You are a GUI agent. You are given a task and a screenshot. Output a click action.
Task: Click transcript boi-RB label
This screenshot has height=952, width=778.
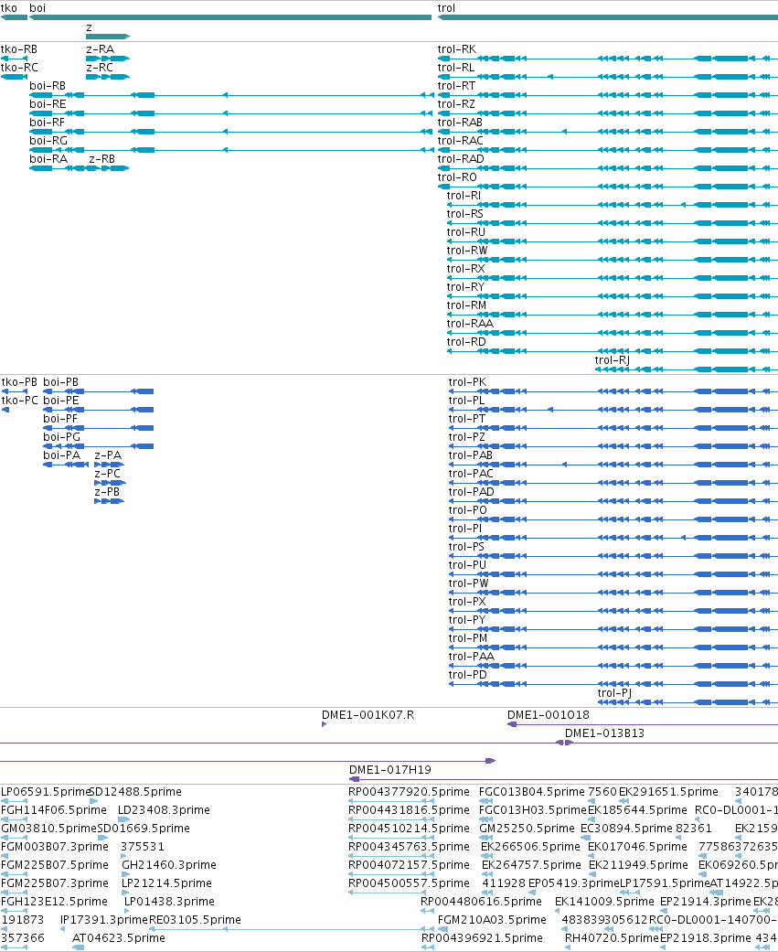(48, 86)
